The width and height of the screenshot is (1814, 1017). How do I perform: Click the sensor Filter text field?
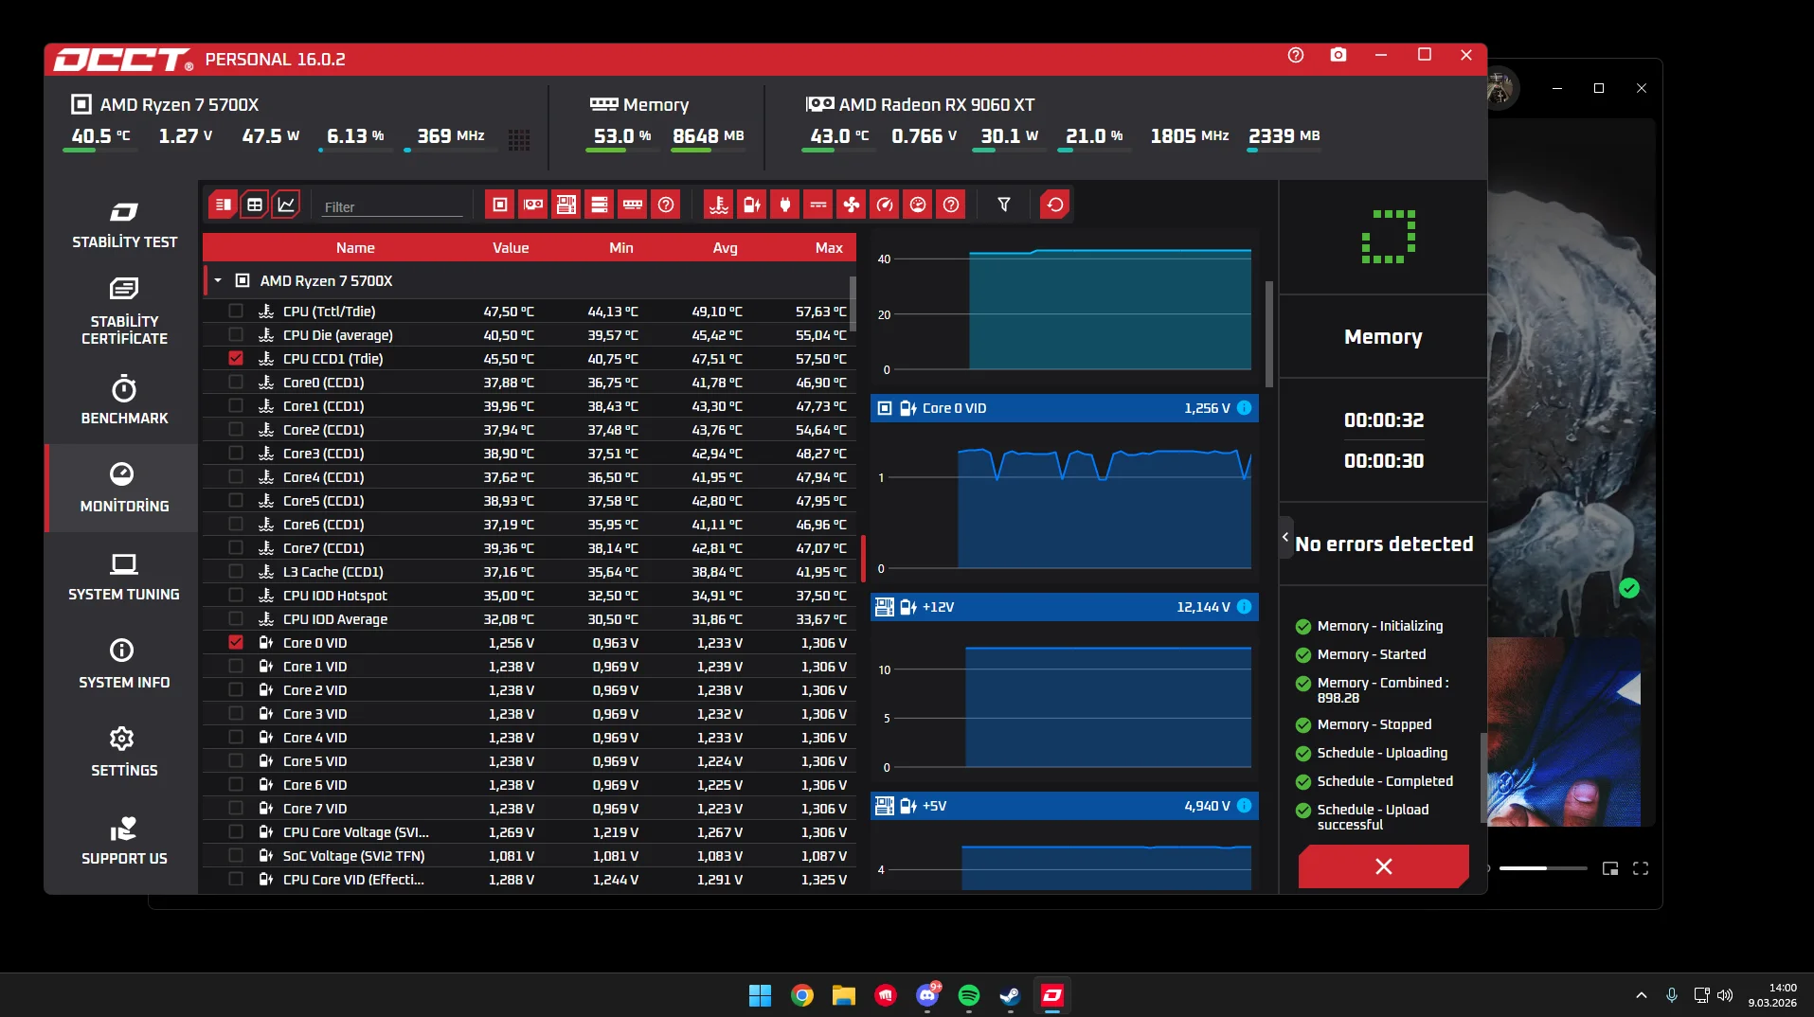pos(392,206)
